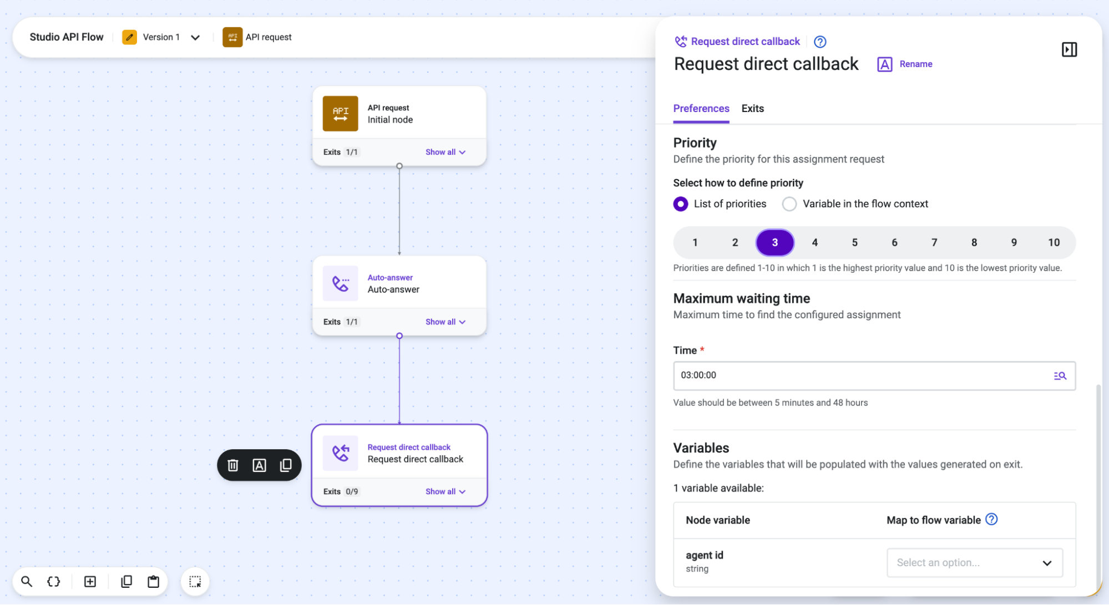This screenshot has height=605, width=1109.
Task: Select the Request direct callback node icon
Action: pyautogui.click(x=340, y=453)
